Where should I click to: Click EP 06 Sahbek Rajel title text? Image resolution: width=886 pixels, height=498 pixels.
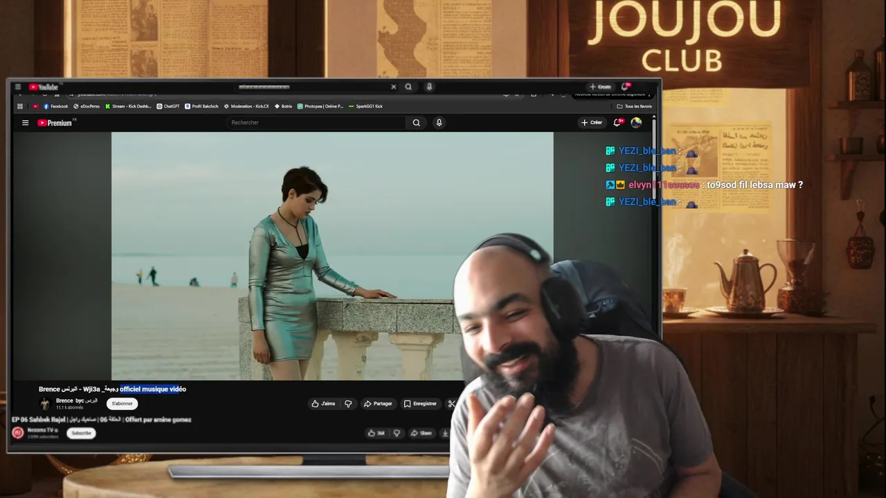101,420
